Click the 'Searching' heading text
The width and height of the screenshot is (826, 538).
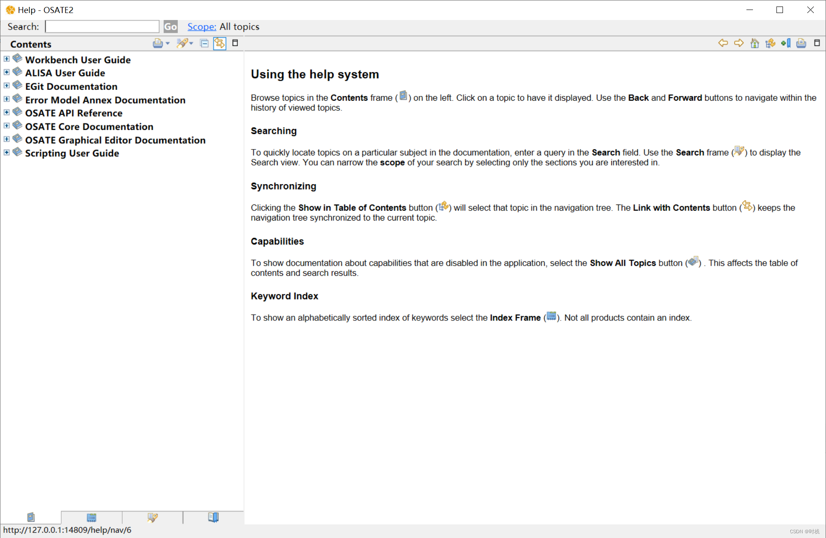click(x=273, y=131)
